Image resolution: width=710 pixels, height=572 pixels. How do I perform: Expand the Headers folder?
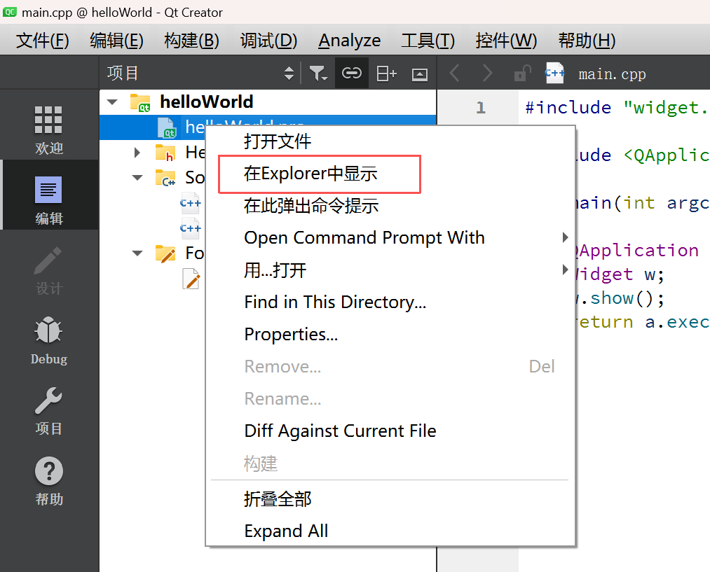pos(137,153)
